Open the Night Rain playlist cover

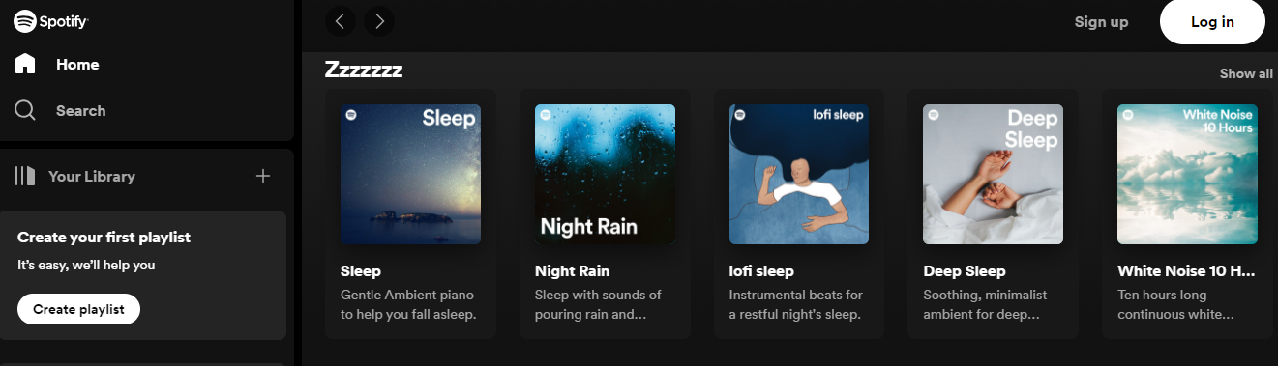[x=605, y=174]
